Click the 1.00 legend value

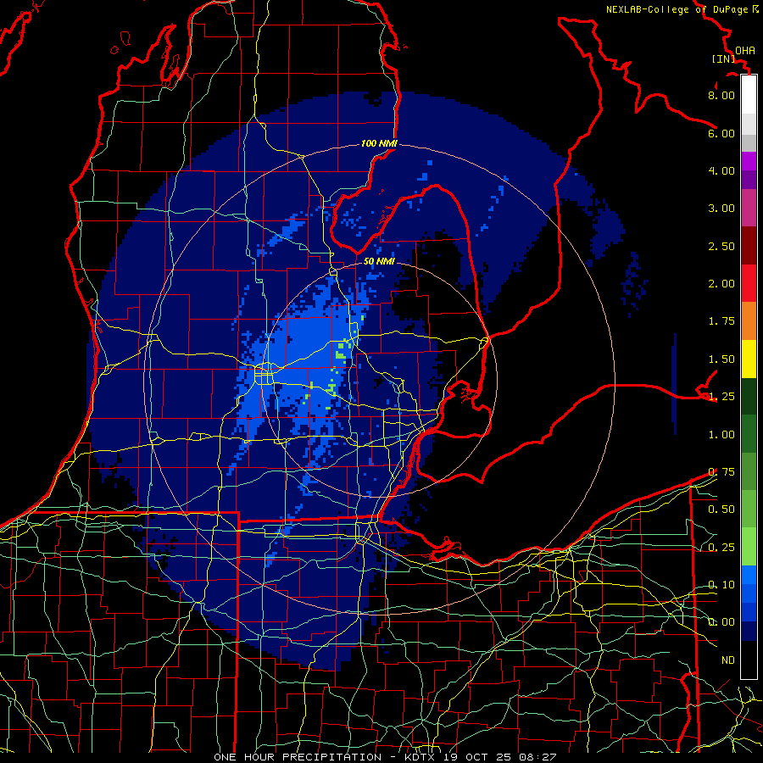click(721, 435)
